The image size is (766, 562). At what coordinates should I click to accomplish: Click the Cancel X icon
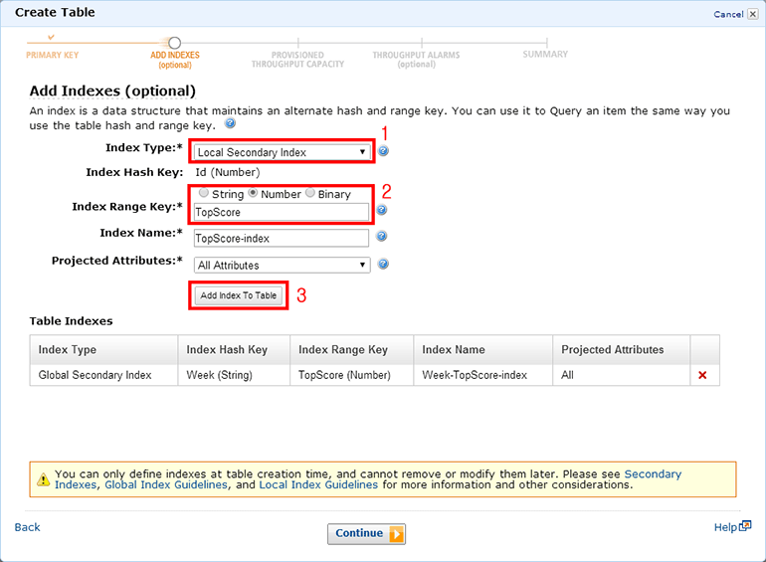point(753,15)
